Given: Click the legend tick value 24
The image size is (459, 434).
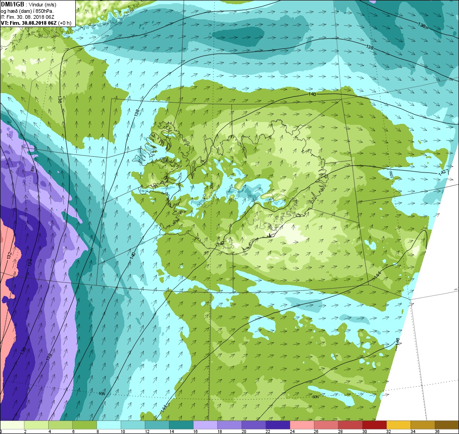Looking at the screenshot, I should 292,431.
